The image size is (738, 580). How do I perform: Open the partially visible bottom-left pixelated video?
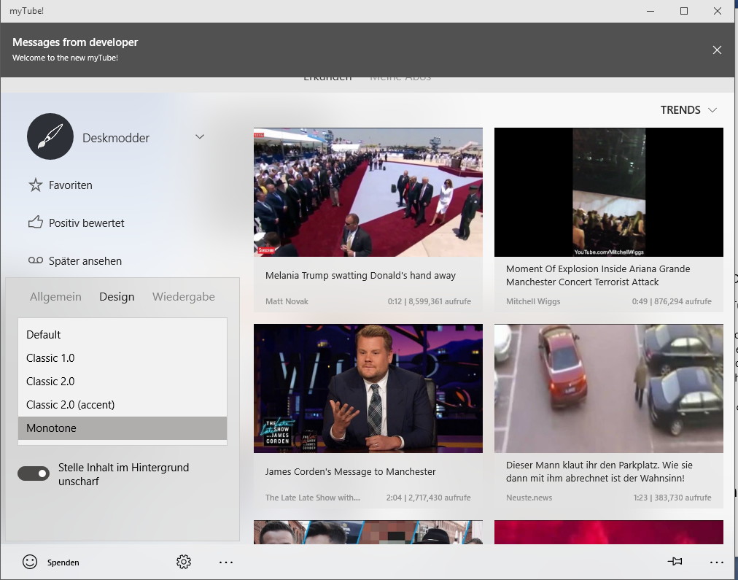pos(368,532)
